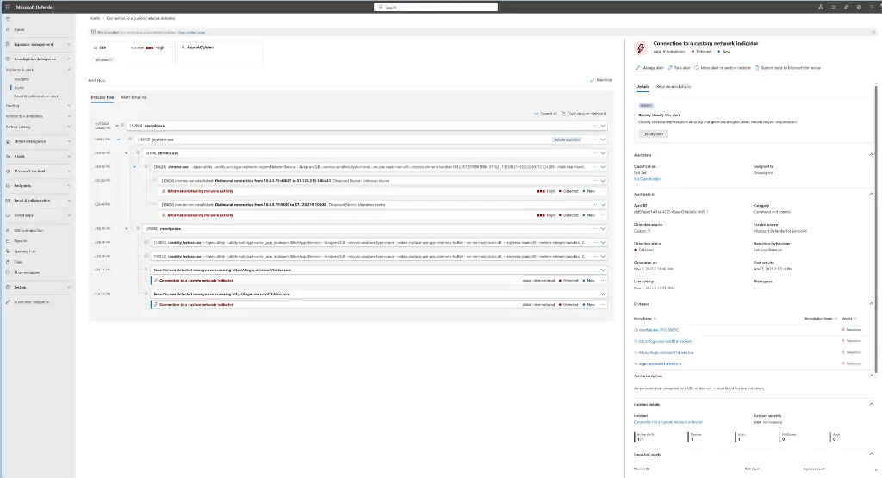Click the Learning hub icon
This screenshot has height=478, width=882.
pyautogui.click(x=8, y=251)
